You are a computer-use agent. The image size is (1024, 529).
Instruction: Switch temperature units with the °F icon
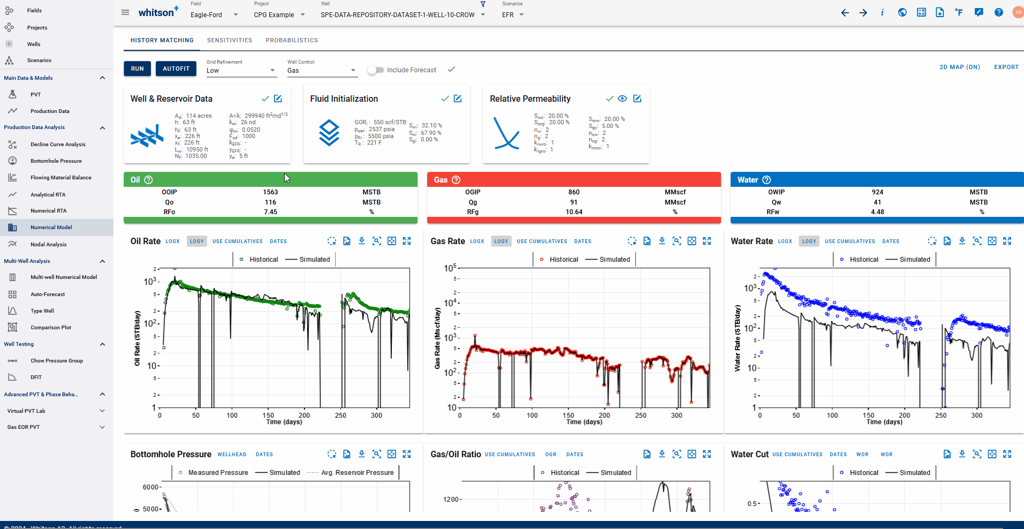[959, 12]
